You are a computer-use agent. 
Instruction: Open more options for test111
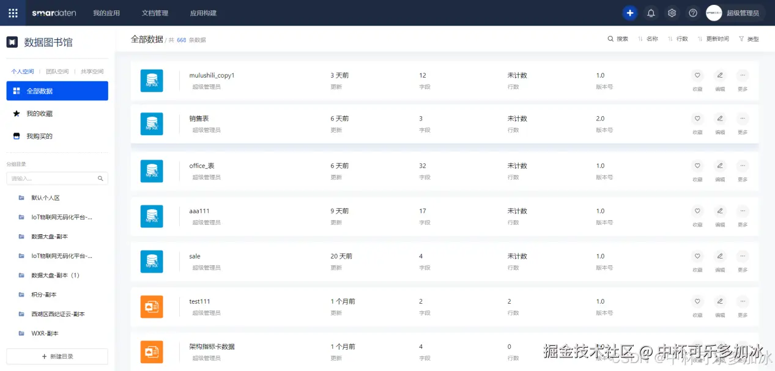click(743, 301)
